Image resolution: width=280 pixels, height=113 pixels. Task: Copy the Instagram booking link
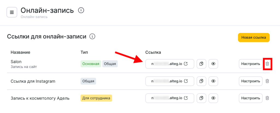point(202,81)
